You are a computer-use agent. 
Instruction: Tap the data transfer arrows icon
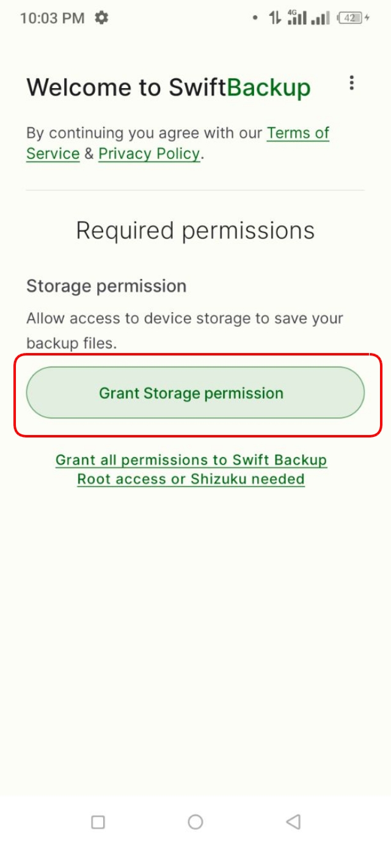[x=274, y=18]
